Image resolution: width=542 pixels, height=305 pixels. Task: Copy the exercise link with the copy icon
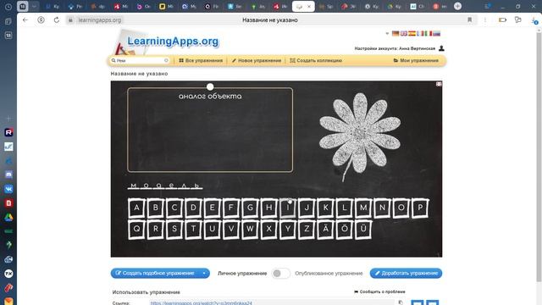tap(401, 302)
